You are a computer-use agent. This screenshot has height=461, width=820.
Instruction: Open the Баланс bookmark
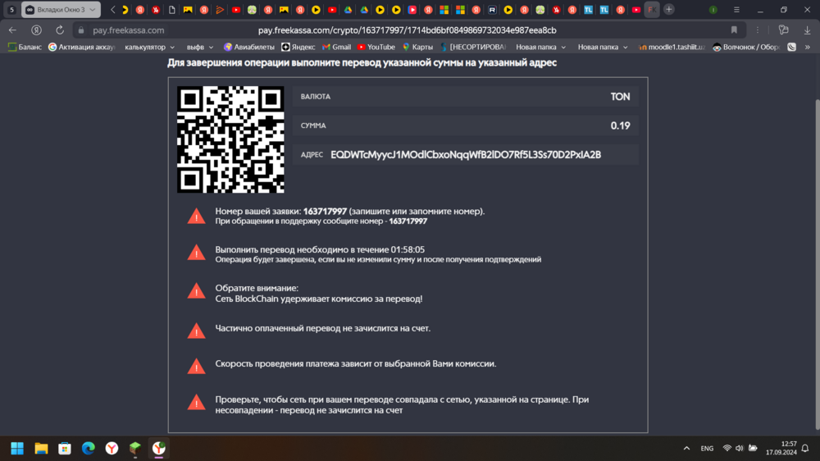tap(25, 47)
